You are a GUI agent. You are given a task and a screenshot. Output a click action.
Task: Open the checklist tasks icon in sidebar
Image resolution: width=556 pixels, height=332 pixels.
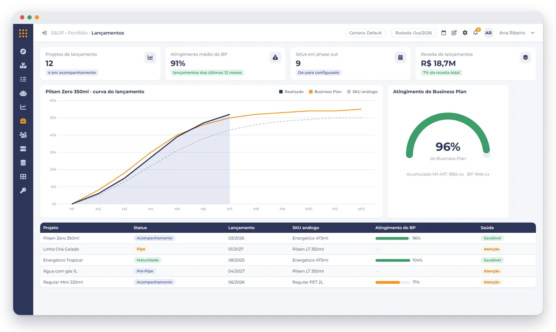[x=23, y=79]
